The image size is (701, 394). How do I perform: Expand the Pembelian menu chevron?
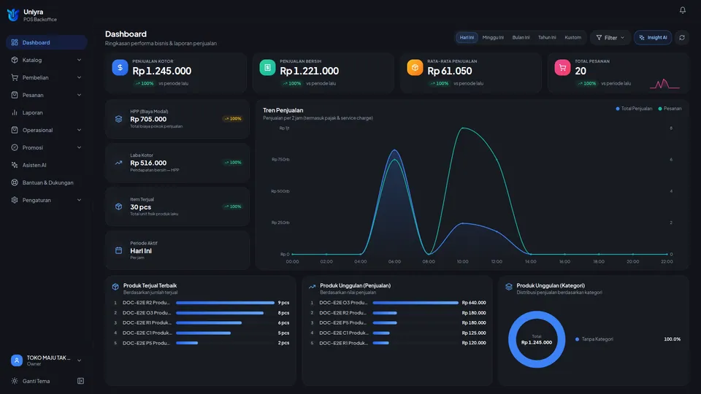click(79, 77)
